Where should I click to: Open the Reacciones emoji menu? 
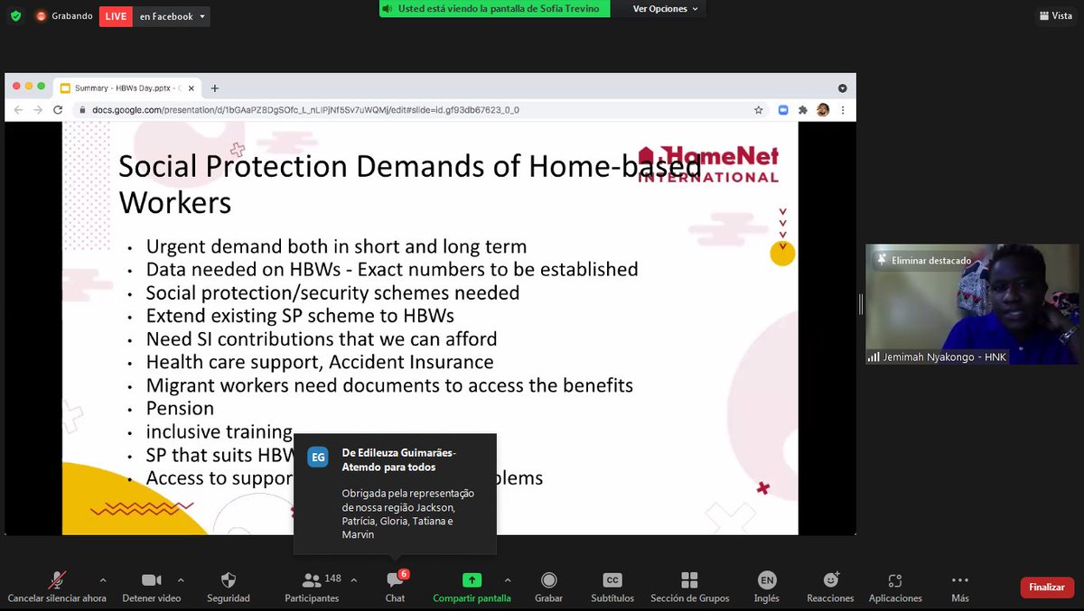tap(830, 587)
